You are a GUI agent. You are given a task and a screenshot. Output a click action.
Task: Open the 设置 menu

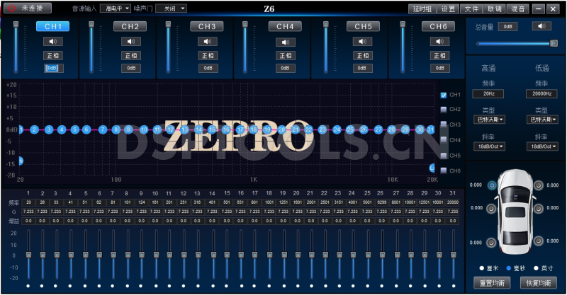(x=448, y=9)
